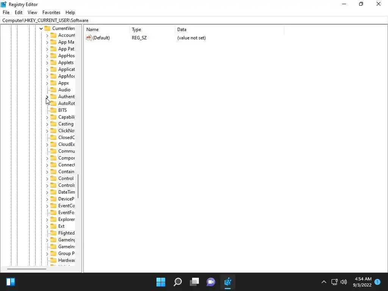Select the App Management tree key
Screen dimensions: 388x291
[x=66, y=42]
